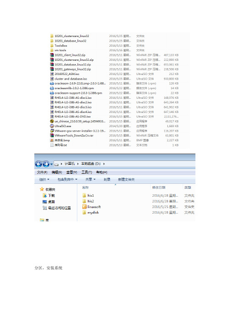Open the recent locations dropdown arrow beside Forward
Viewport: 227px width, 321px height.
tap(51, 164)
